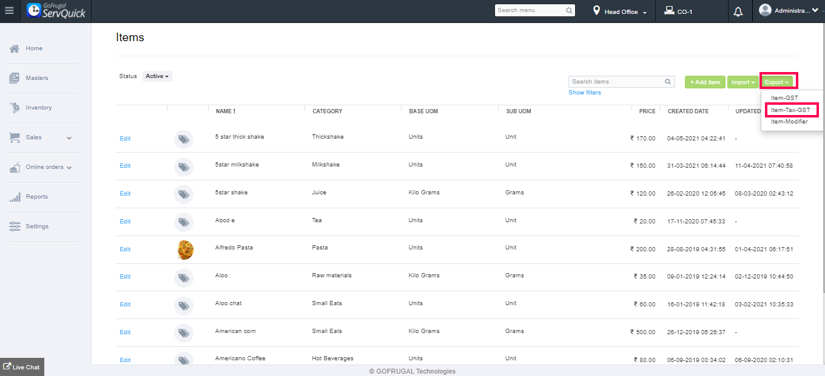Select Item-Tax-GST export option

pos(790,110)
